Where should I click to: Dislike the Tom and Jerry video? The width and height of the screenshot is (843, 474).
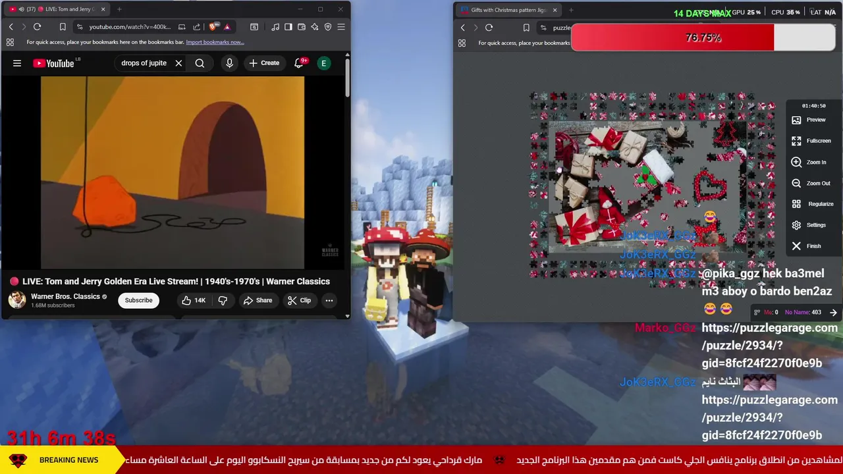(x=223, y=300)
